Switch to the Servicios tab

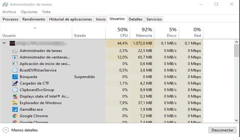(x=154, y=19)
